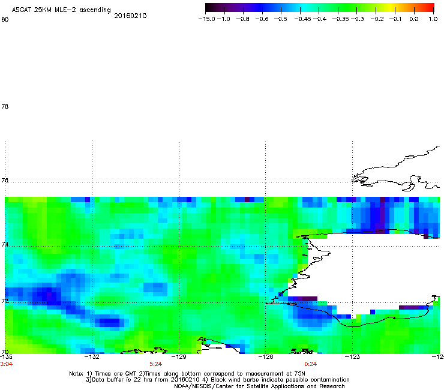Click the -0.6 color bar label

point(262,19)
